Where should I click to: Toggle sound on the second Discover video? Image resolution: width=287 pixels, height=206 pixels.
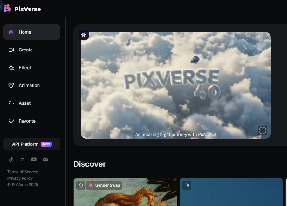[x=187, y=185]
